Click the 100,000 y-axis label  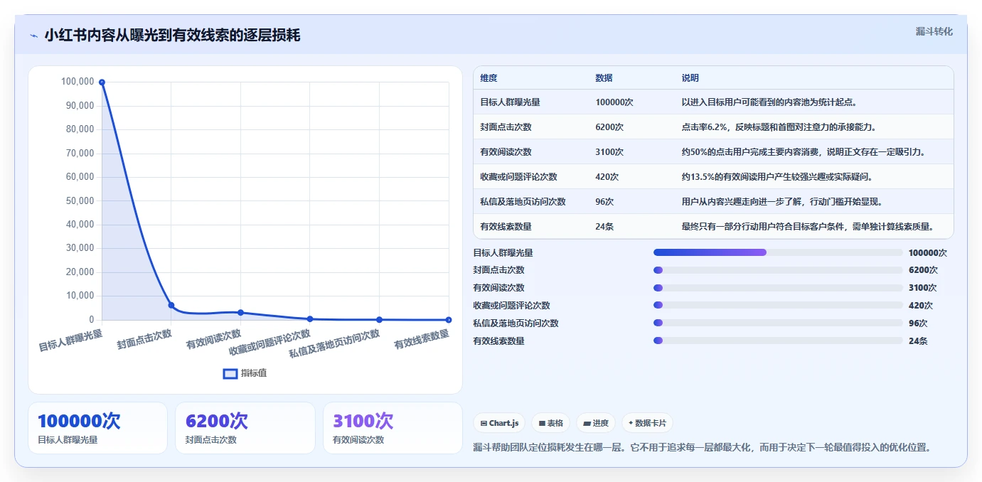point(78,82)
